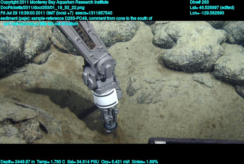Click the Dive# 263 label
Screen dimensions: 244x164
(199, 2)
